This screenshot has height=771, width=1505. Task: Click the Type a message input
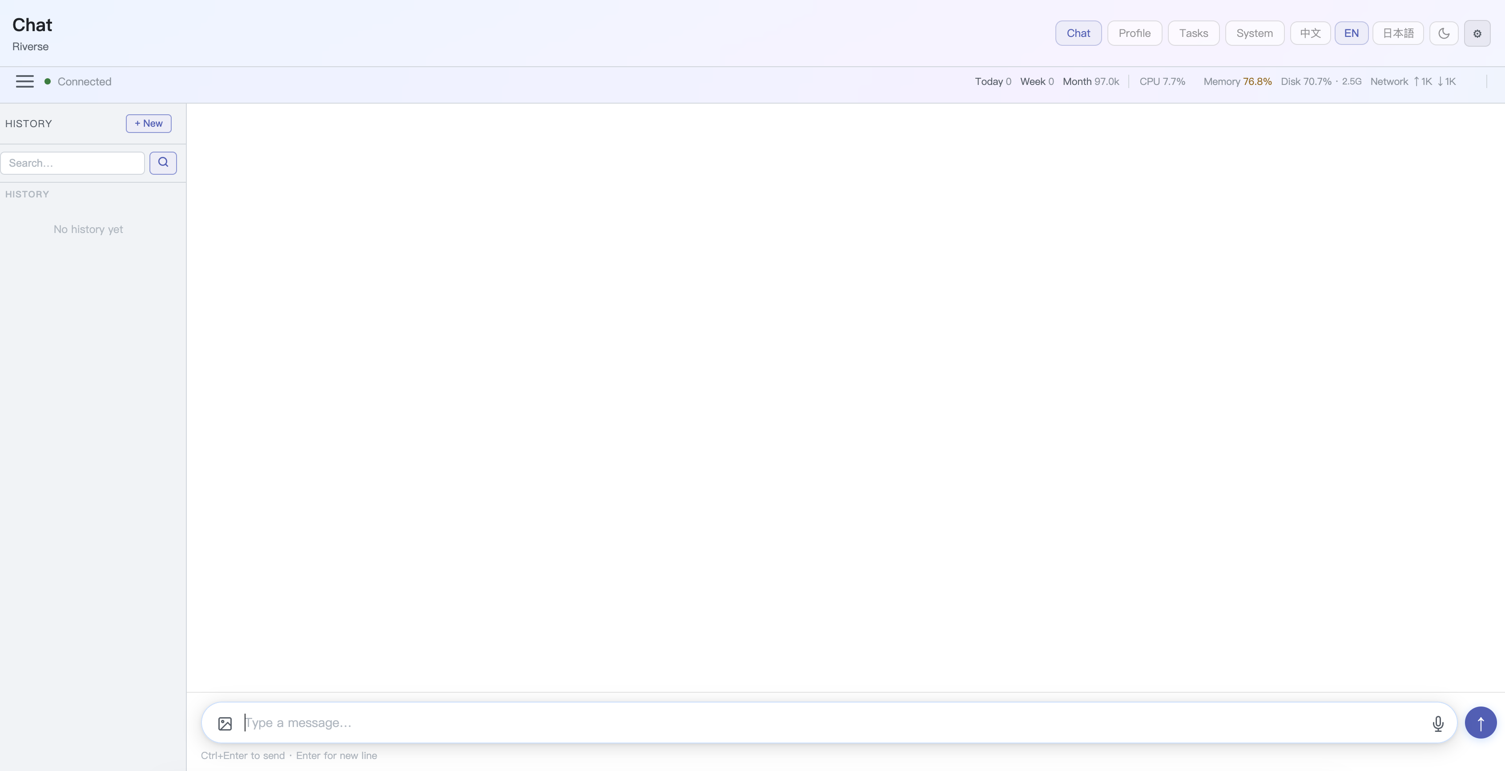tap(829, 723)
